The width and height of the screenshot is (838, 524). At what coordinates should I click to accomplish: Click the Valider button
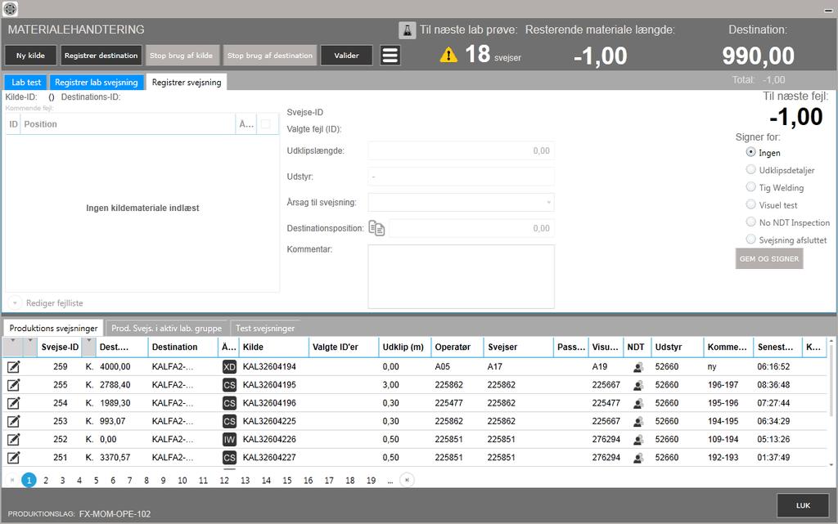pyautogui.click(x=346, y=55)
